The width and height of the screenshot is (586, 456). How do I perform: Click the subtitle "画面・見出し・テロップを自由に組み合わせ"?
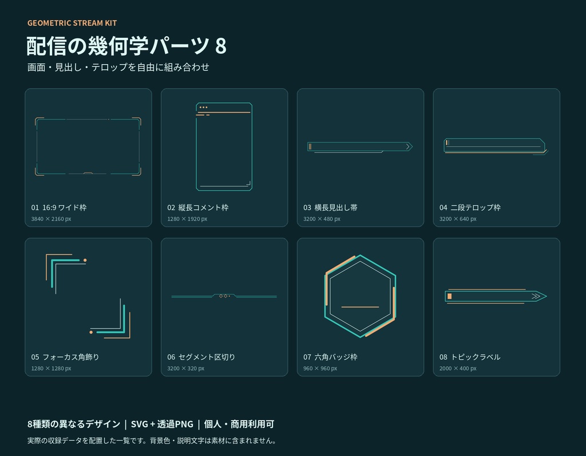(118, 68)
